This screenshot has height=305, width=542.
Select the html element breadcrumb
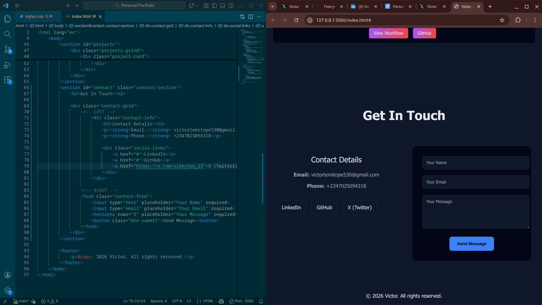pyautogui.click(x=36, y=26)
